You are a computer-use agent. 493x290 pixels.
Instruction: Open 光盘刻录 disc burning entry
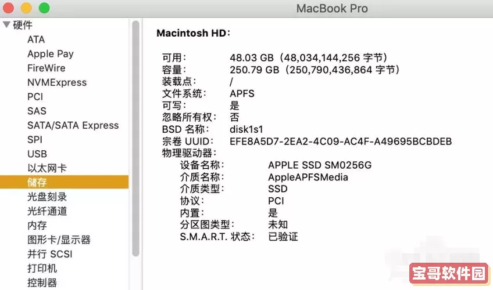click(47, 197)
